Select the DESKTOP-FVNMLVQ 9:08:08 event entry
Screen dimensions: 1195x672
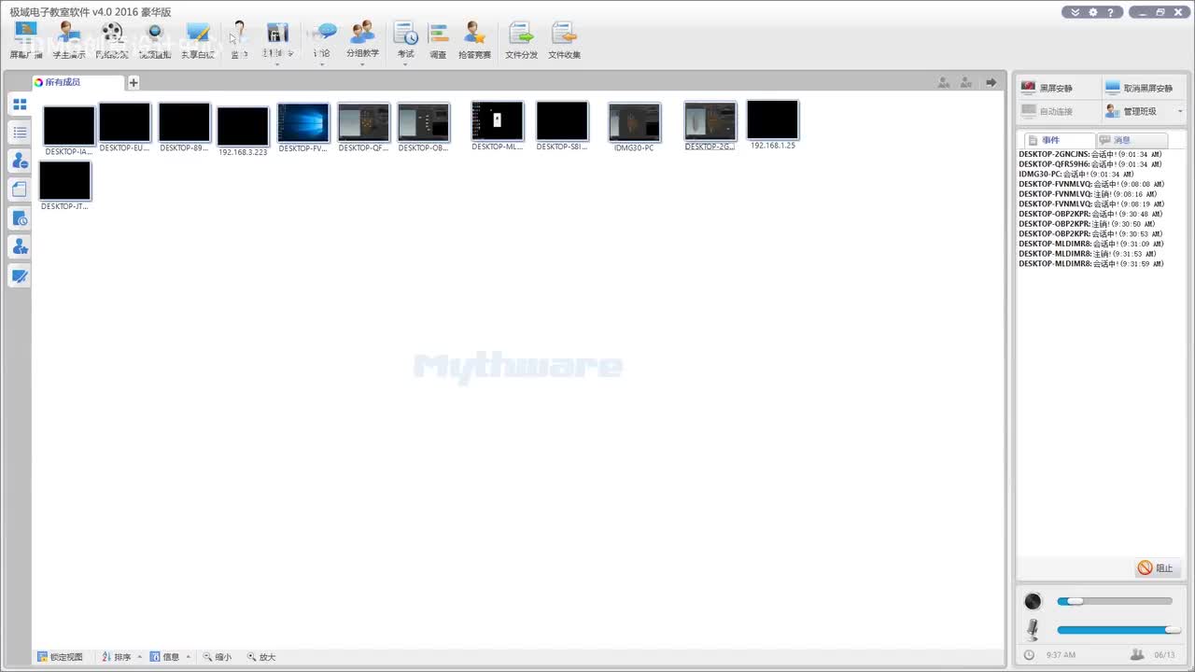[1091, 184]
